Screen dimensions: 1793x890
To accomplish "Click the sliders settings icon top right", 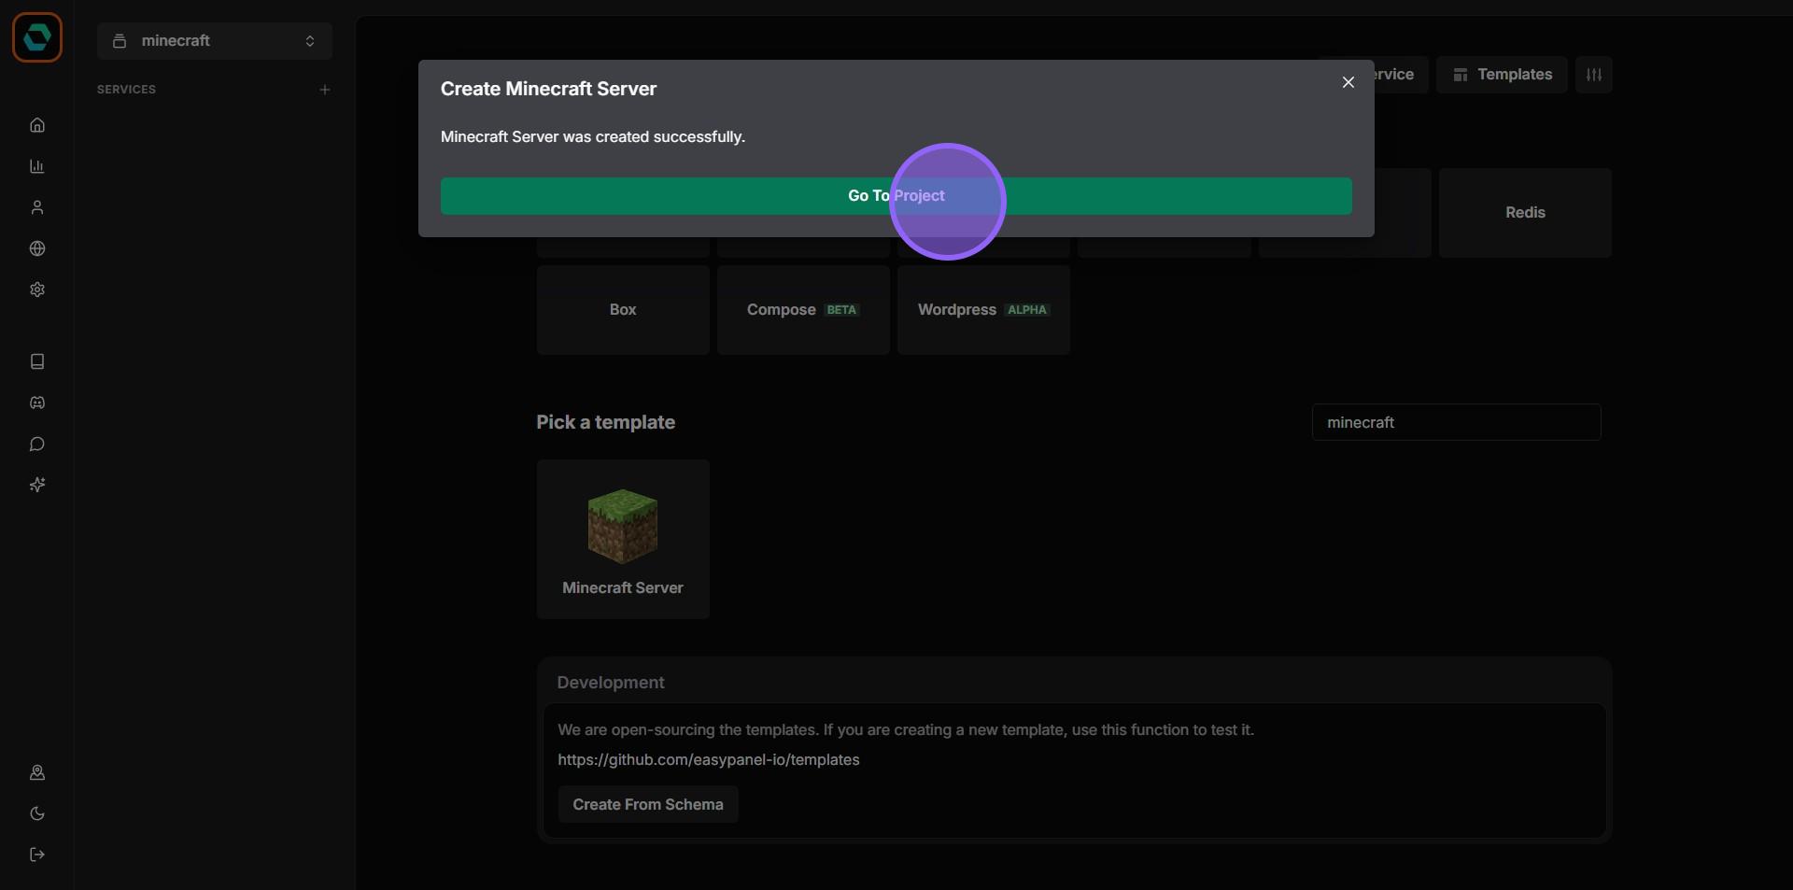I will pos(1594,75).
